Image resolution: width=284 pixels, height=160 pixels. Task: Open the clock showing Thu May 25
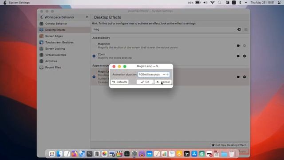coord(262,3)
